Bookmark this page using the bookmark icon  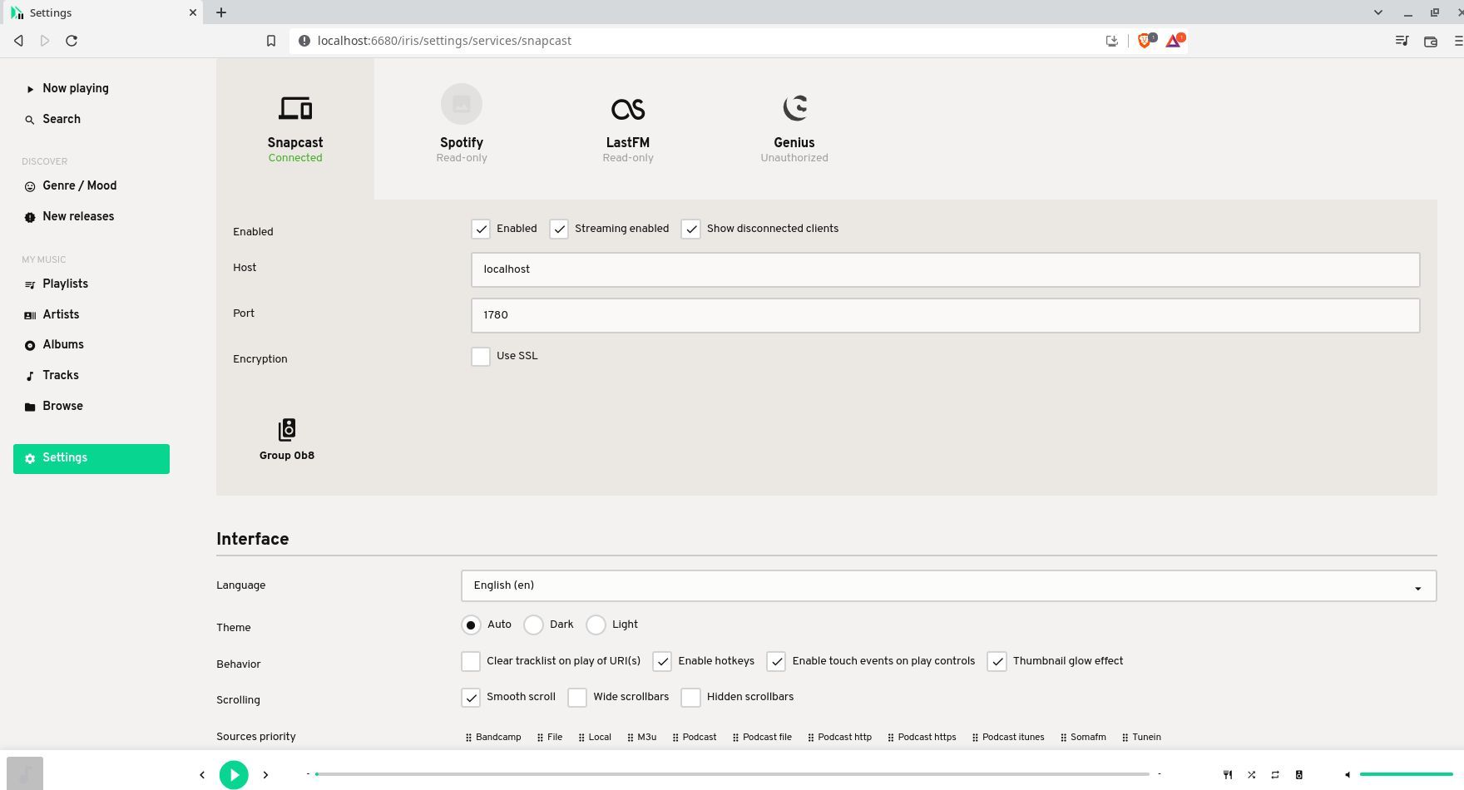point(270,41)
